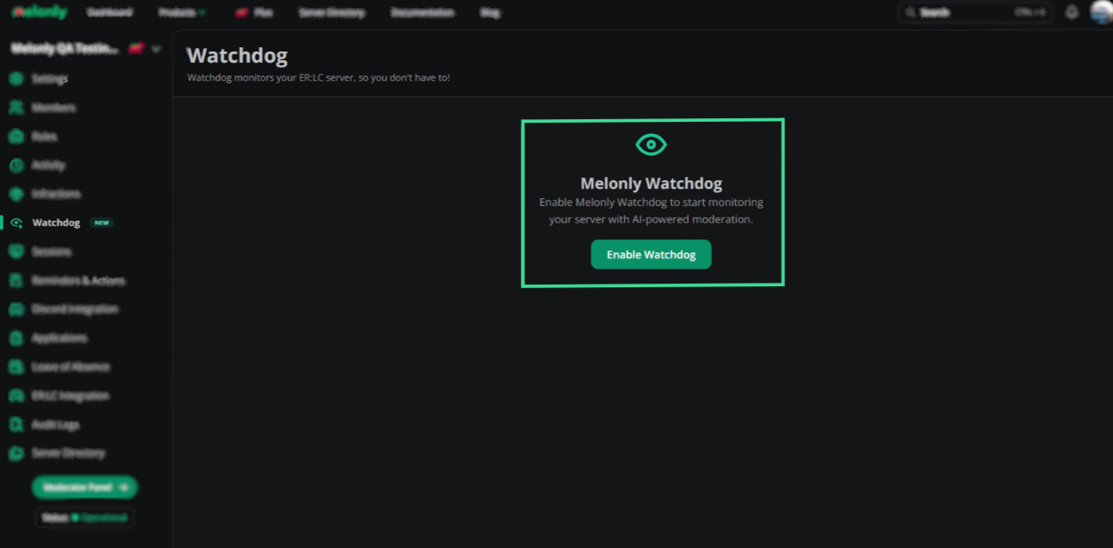The height and width of the screenshot is (548, 1113).
Task: Open the Documentation nav link
Action: tap(422, 13)
